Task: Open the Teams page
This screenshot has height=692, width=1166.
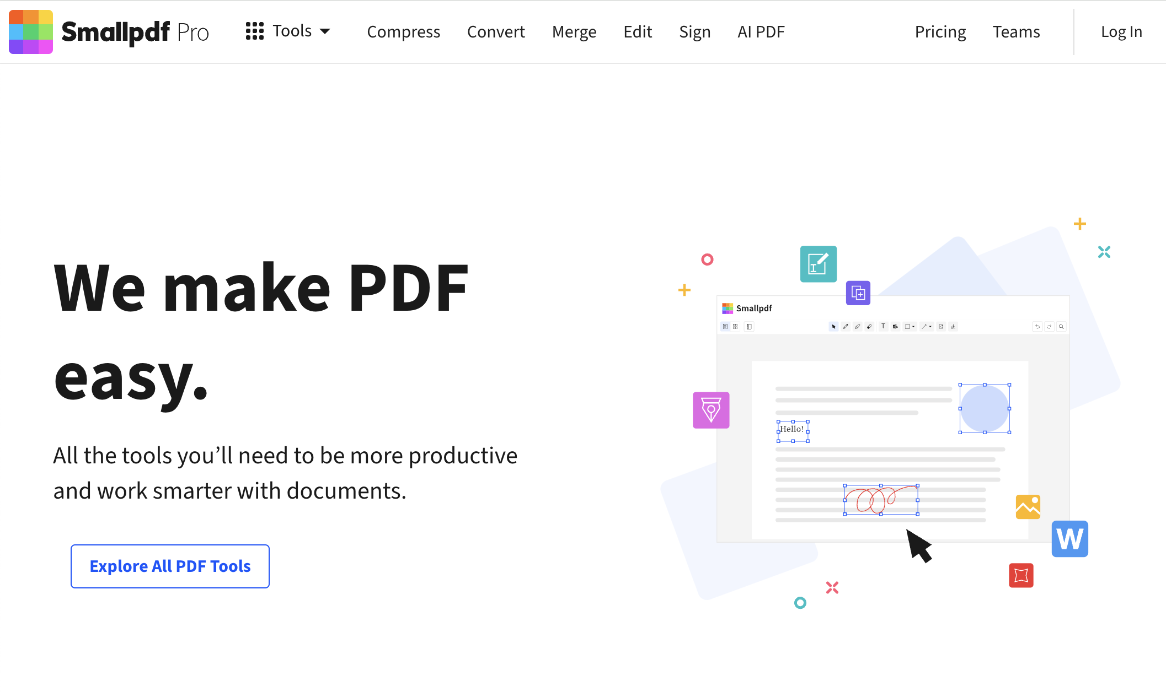Action: point(1016,32)
